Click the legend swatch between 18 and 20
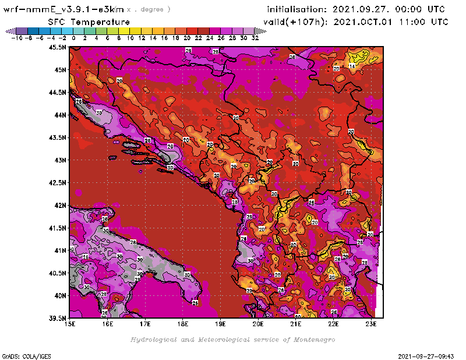Viewport: 466px width, 360px height. coord(181,31)
